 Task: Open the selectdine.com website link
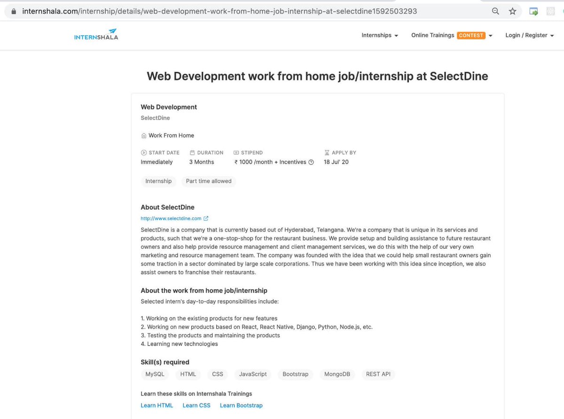[171, 218]
